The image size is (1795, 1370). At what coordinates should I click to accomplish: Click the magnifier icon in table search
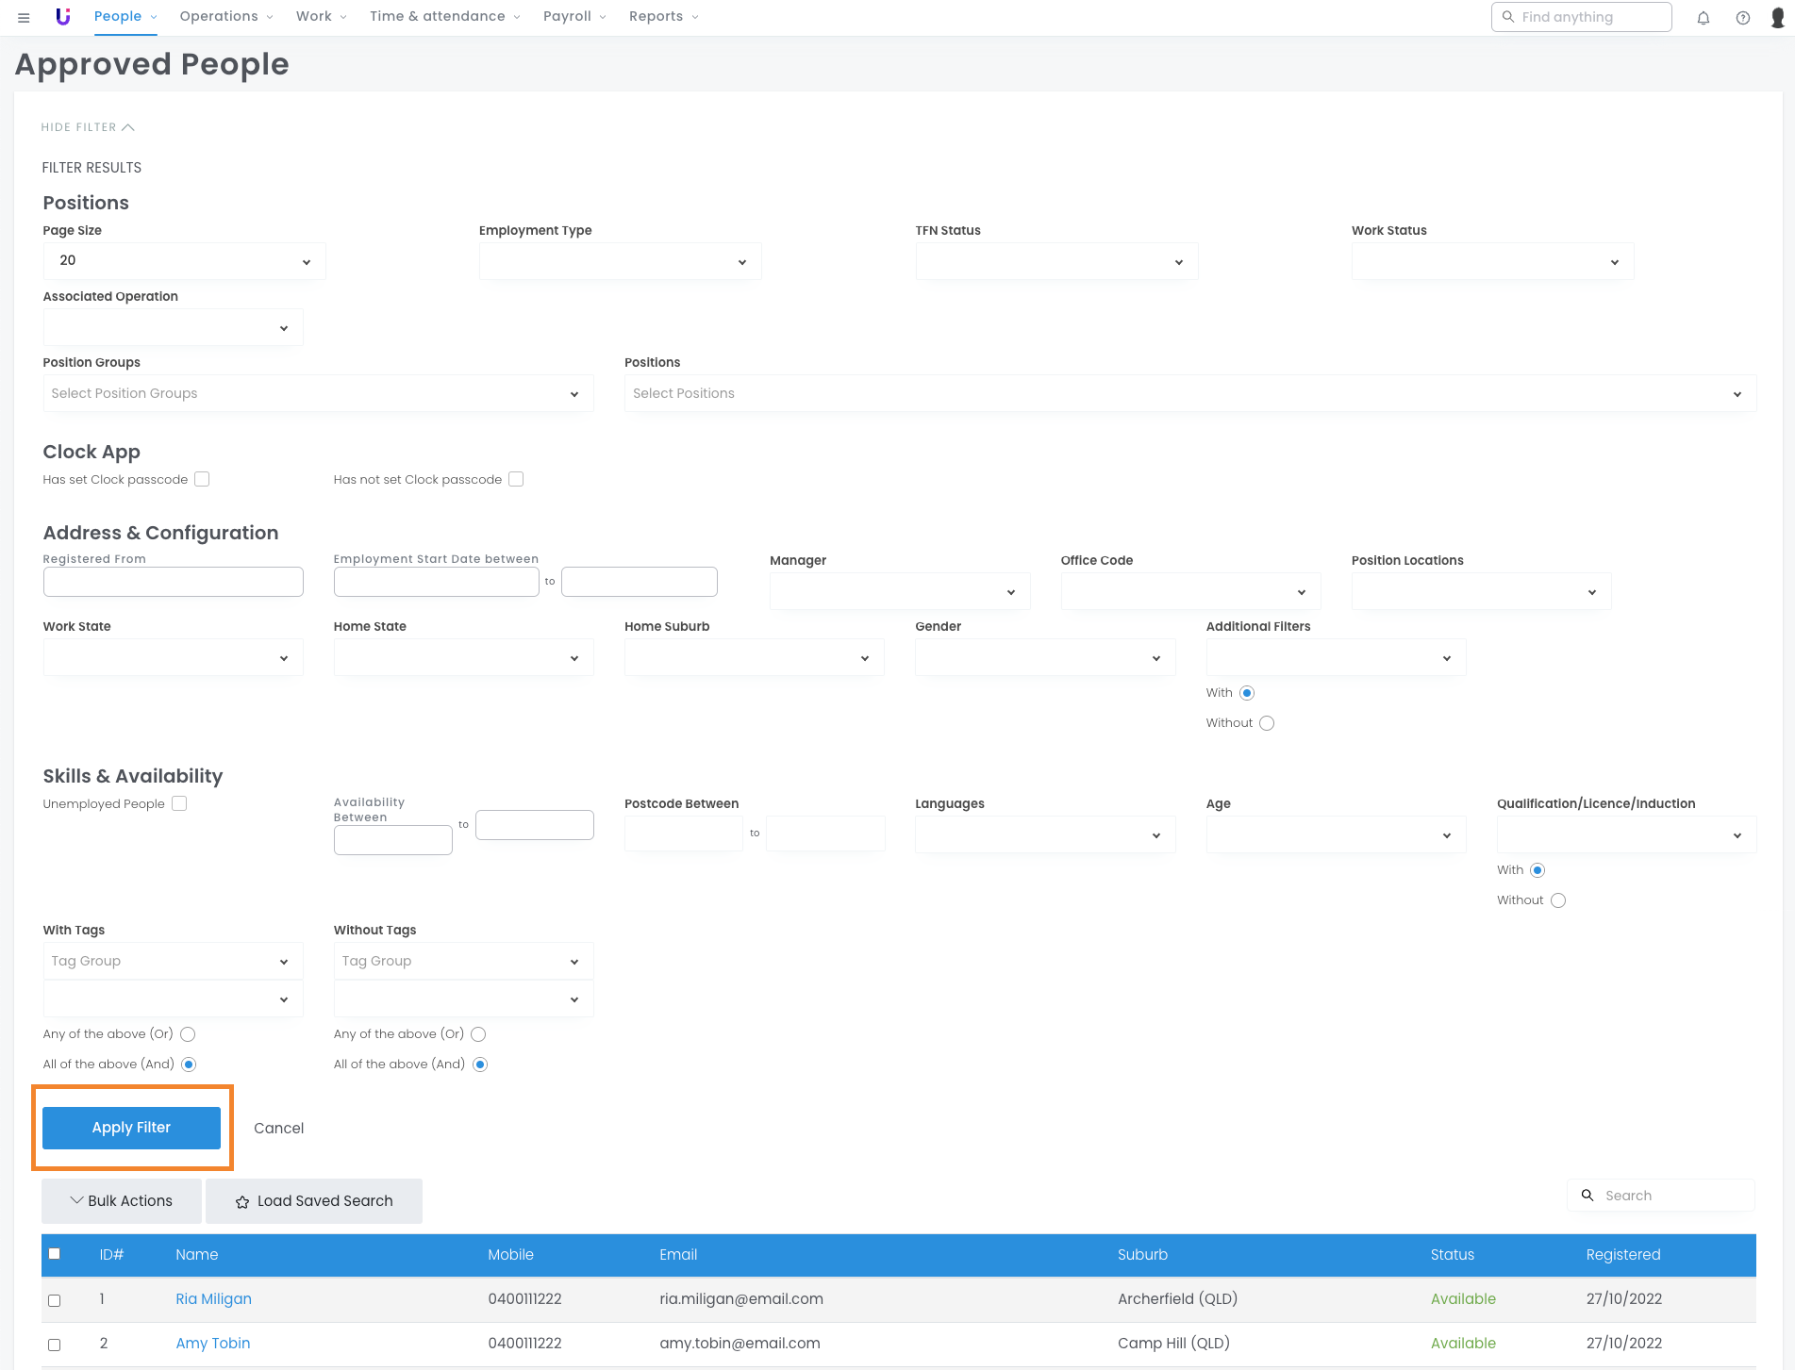pyautogui.click(x=1587, y=1196)
